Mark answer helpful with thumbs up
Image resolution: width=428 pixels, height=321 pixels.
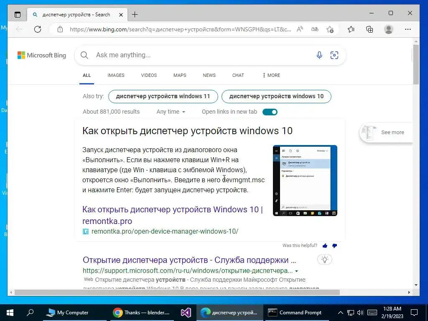(325, 246)
